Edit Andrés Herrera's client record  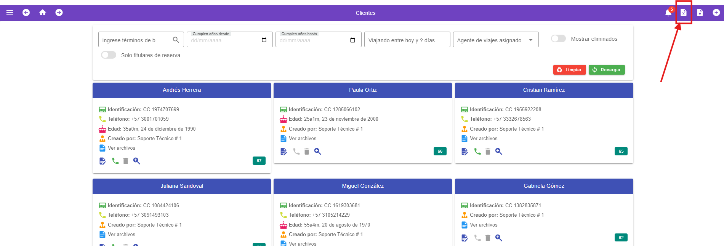[x=103, y=161]
